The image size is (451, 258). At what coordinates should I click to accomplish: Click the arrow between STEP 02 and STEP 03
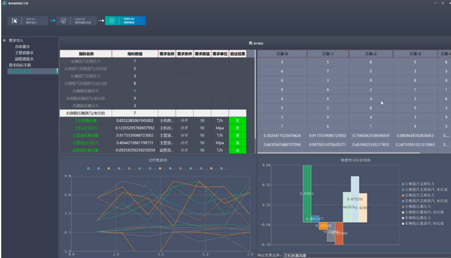click(100, 20)
